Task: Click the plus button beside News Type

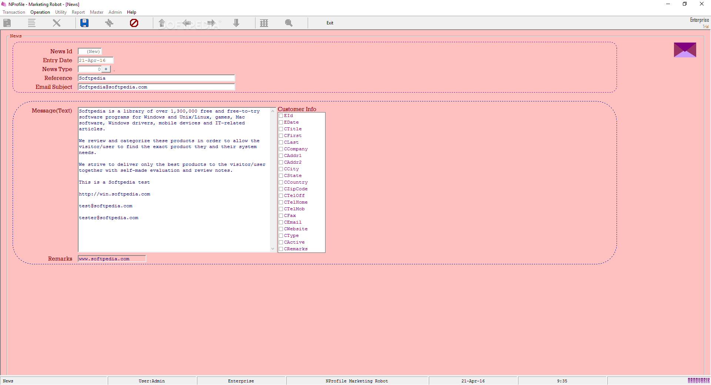Action: [106, 69]
